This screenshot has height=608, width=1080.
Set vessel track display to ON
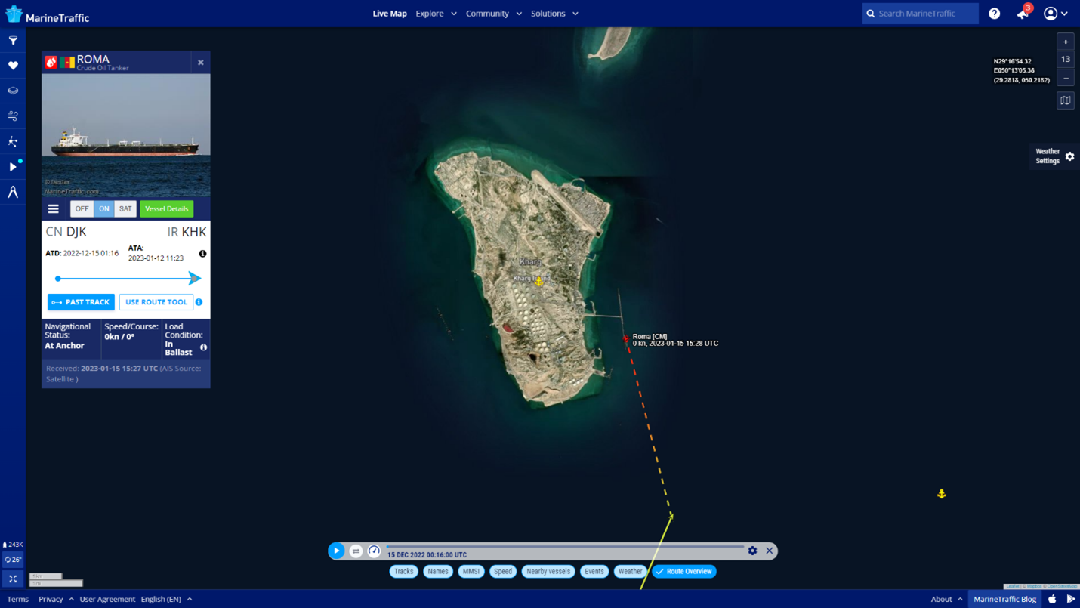coord(104,209)
